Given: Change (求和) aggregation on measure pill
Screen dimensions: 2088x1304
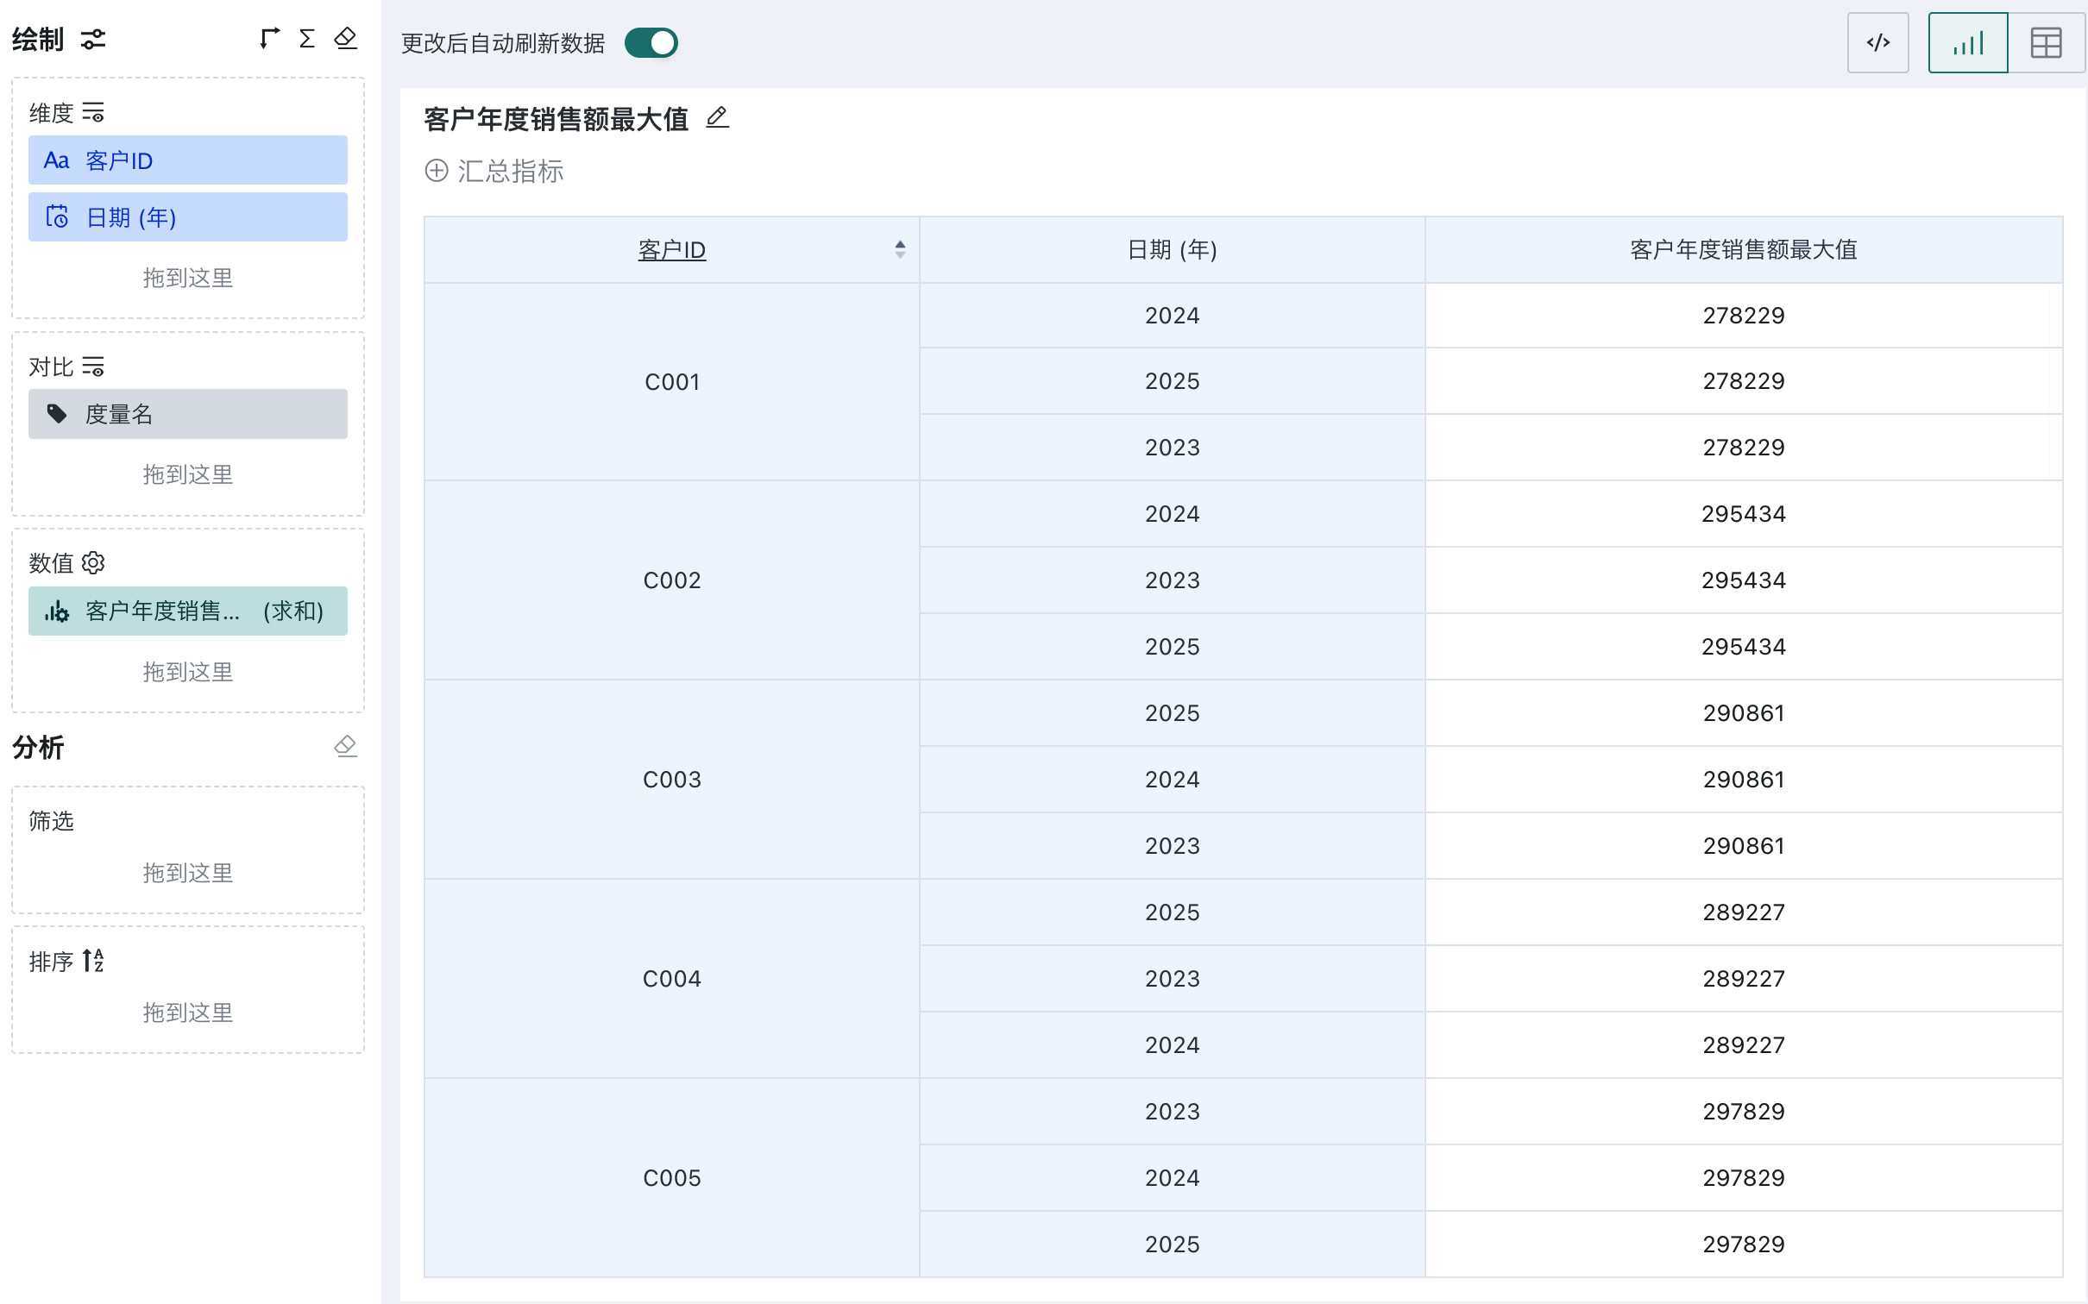Looking at the screenshot, I should pos(293,611).
